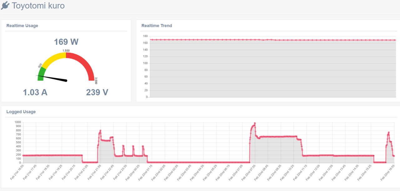Click the Feb 21st 20:15 time label
The height and width of the screenshot is (191, 400).
69,172
